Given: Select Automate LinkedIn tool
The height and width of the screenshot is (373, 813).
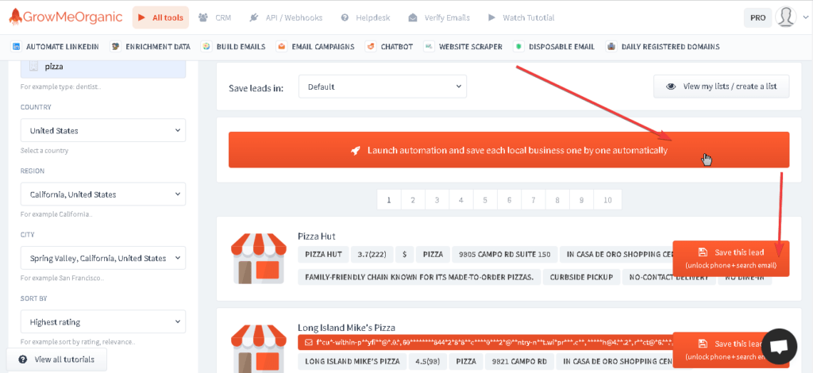Looking at the screenshot, I should tap(55, 47).
